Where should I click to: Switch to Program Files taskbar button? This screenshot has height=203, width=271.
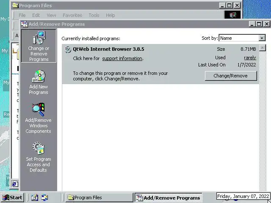click(x=100, y=198)
